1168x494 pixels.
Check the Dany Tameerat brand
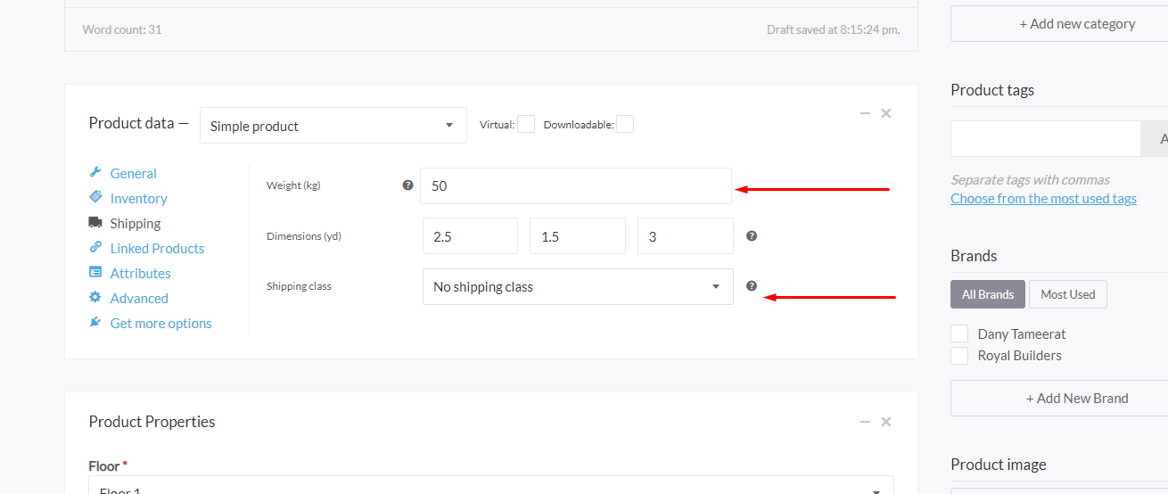click(959, 334)
